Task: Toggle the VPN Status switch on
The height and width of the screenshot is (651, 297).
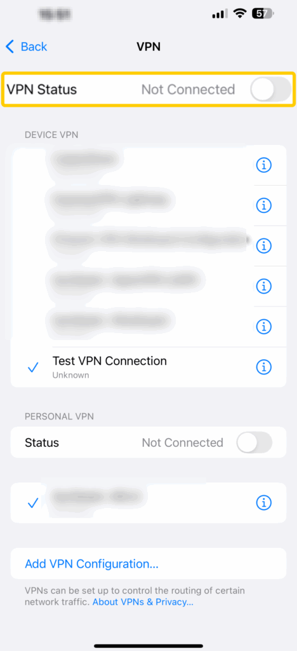Action: pos(271,89)
